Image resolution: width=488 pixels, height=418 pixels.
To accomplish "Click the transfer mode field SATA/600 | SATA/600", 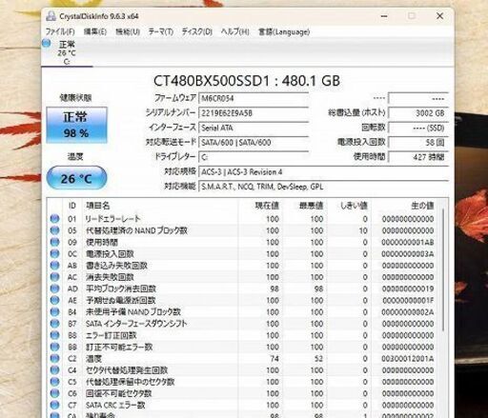I will 254,143.
